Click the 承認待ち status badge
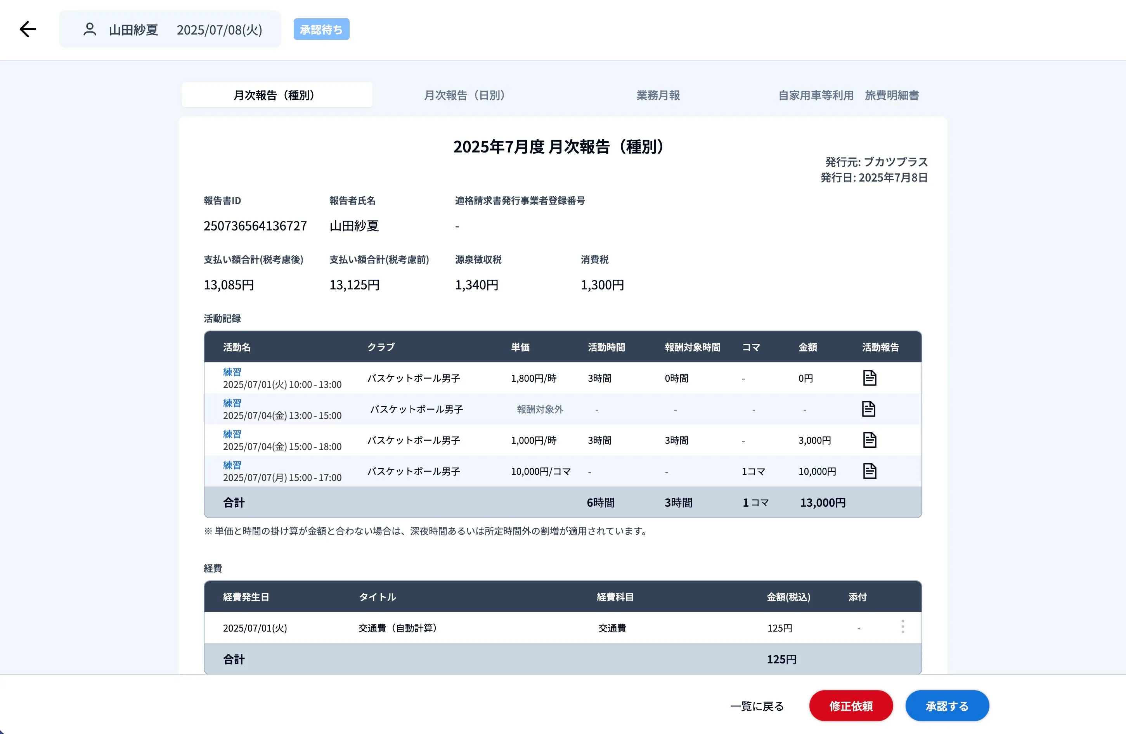This screenshot has height=734, width=1126. 321,29
